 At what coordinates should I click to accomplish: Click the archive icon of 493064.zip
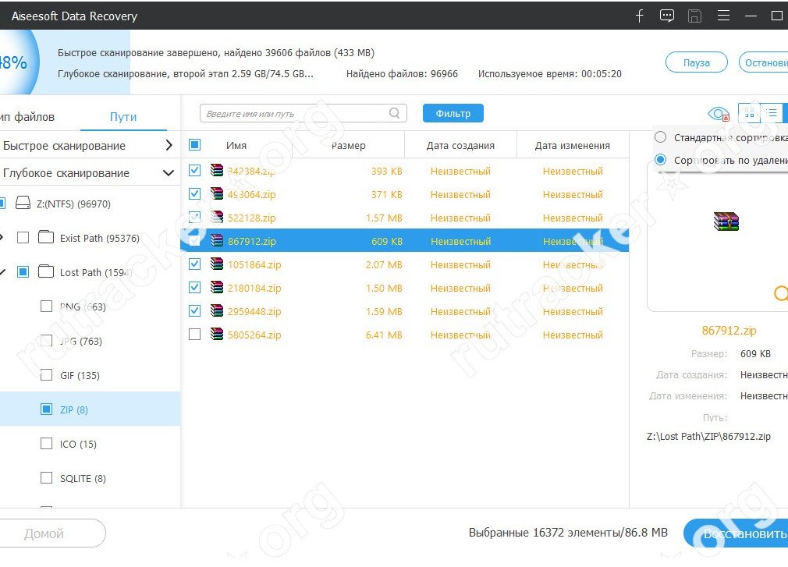point(217,194)
